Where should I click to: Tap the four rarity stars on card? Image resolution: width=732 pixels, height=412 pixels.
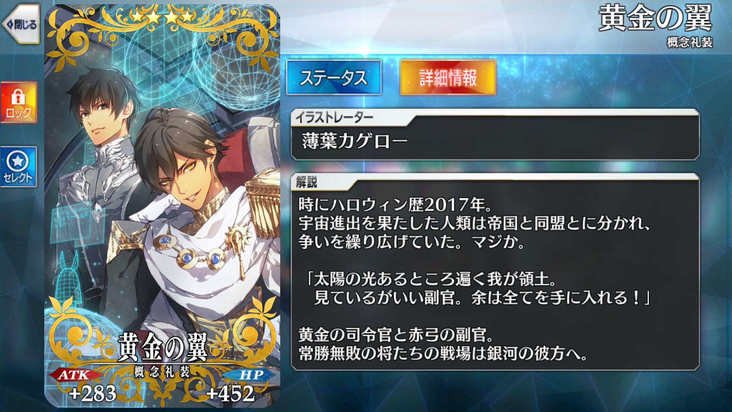click(x=162, y=16)
